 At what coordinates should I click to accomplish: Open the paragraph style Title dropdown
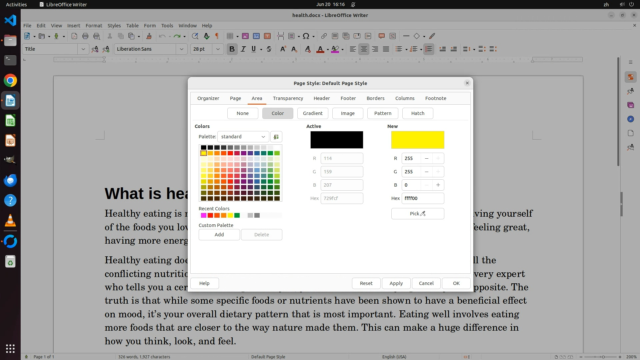[x=83, y=49]
